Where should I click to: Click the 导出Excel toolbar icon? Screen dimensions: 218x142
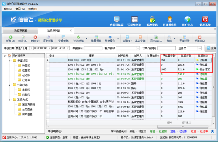[156, 37]
